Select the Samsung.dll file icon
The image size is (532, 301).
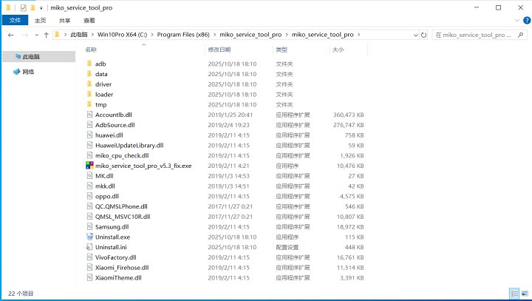pos(89,226)
